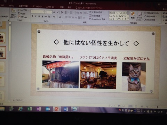This screenshot has width=167, height=125.
Task: Open the Layout (レイアウト) dropdown
Action: [23, 10]
